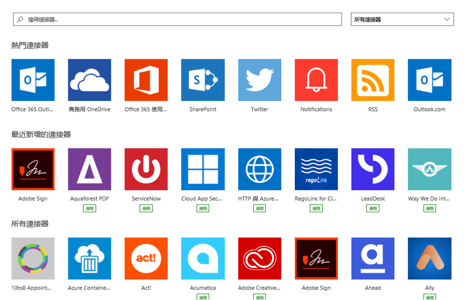Open the SharePoint connector icon
Image resolution: width=473 pixels, height=300 pixels.
pos(203,80)
